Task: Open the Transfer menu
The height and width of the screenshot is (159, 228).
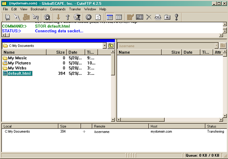Action: click(x=75, y=9)
